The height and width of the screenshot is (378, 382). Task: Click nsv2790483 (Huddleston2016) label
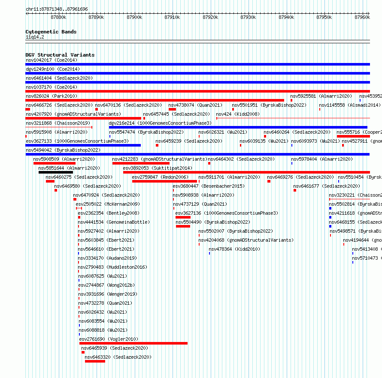point(112,267)
